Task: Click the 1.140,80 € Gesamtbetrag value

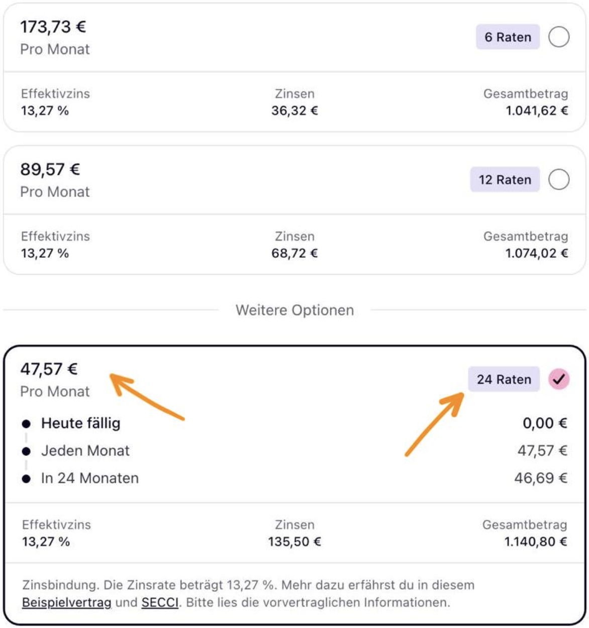Action: click(x=536, y=542)
